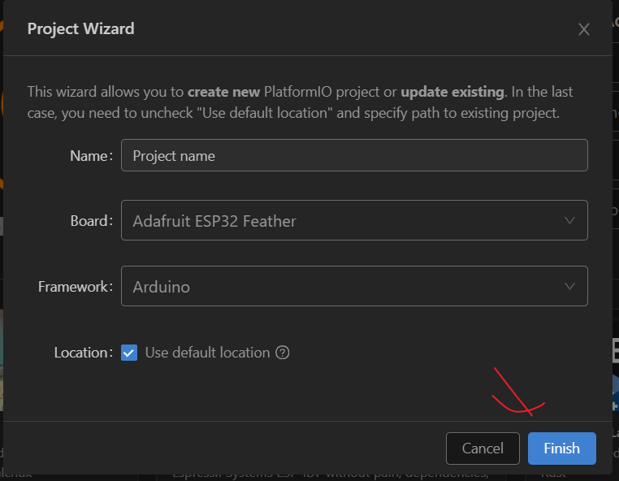This screenshot has width=619, height=481.
Task: Focus the Project name input field
Action: point(353,155)
